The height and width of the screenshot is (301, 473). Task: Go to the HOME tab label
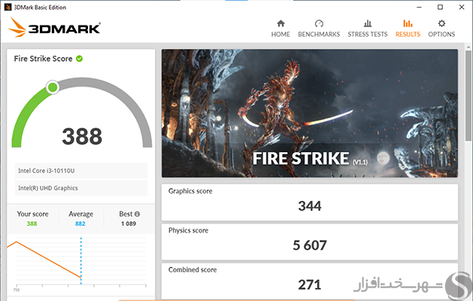(280, 34)
